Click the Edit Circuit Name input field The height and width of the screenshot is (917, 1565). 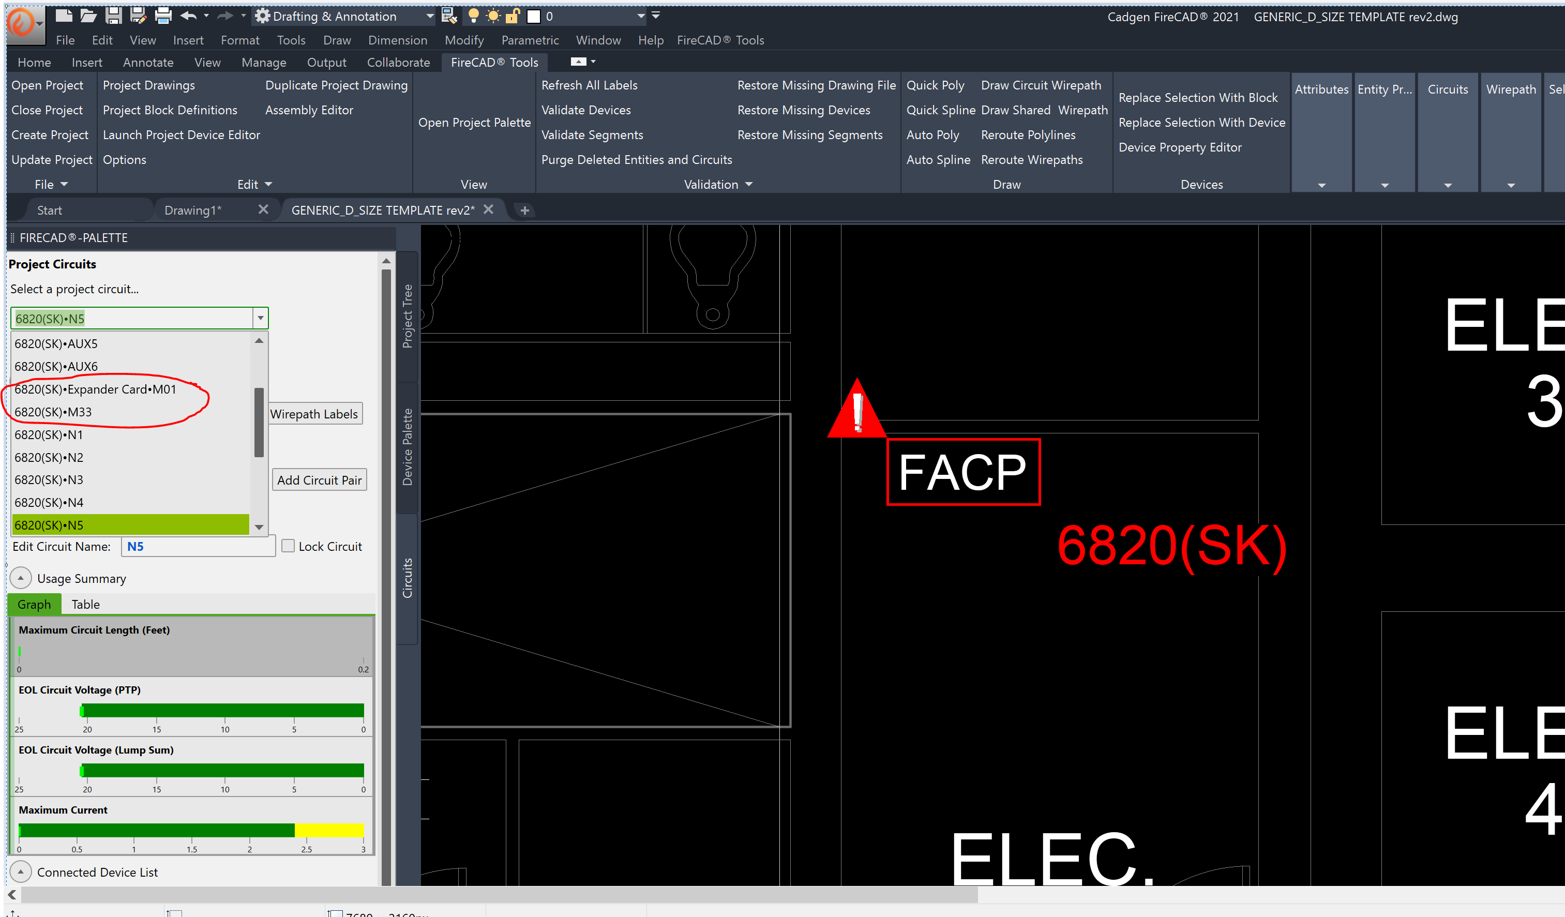click(x=198, y=546)
